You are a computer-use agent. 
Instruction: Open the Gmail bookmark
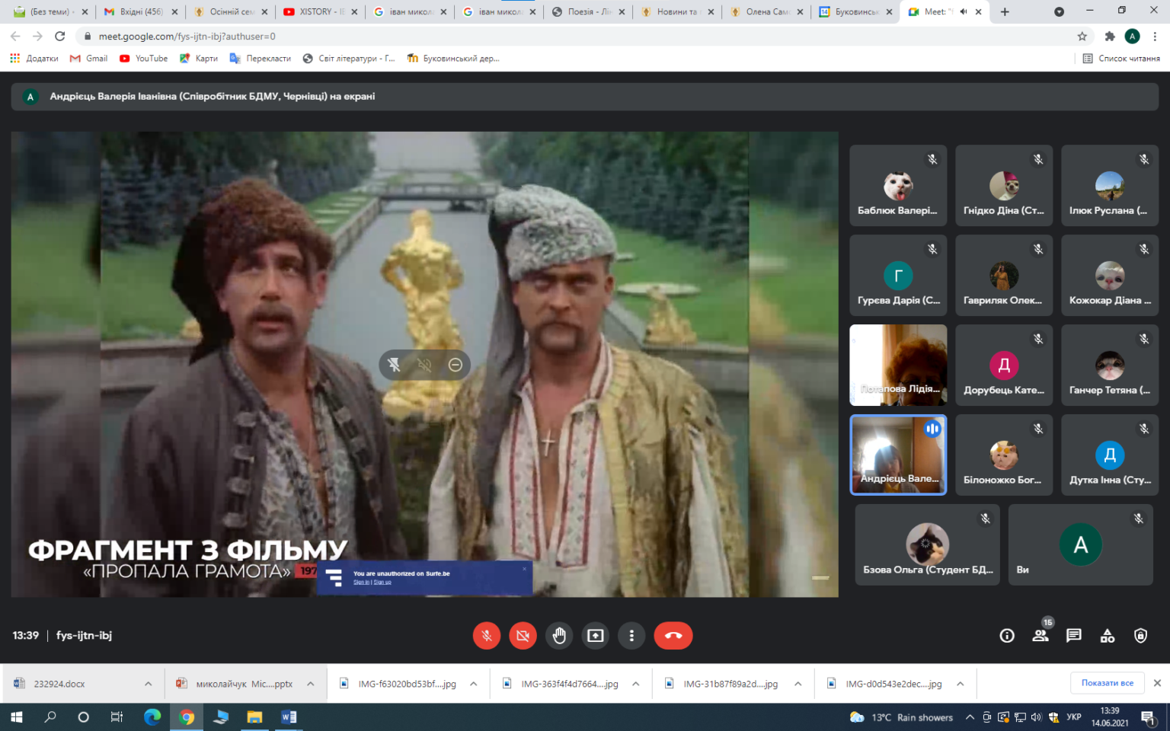(88, 58)
